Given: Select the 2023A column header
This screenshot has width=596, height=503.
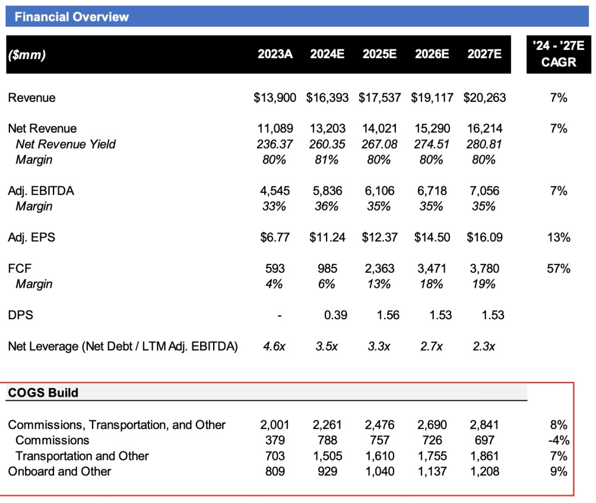Looking at the screenshot, I should [x=275, y=55].
